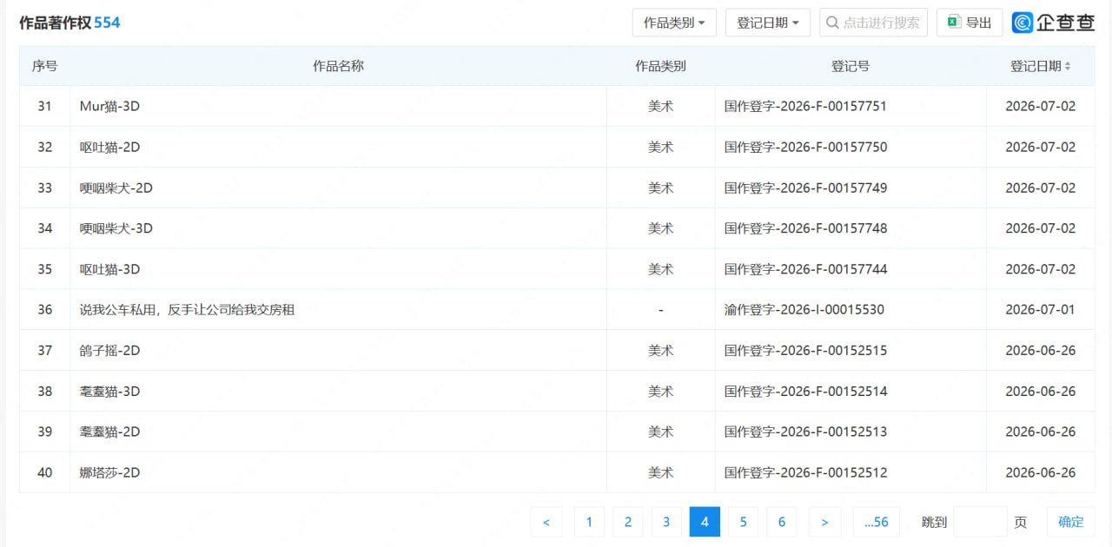Viewport: 1112px width, 547px height.
Task: Select work name 哽咽柴犬-2D
Action: click(x=116, y=188)
